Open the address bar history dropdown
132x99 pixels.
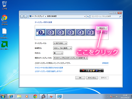click(85, 16)
